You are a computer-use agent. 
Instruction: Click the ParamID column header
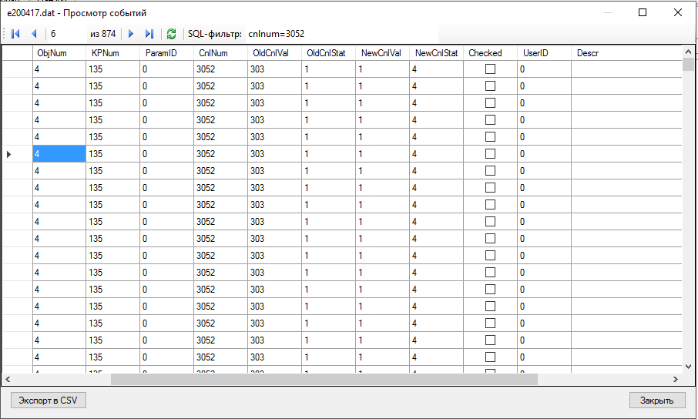(167, 53)
